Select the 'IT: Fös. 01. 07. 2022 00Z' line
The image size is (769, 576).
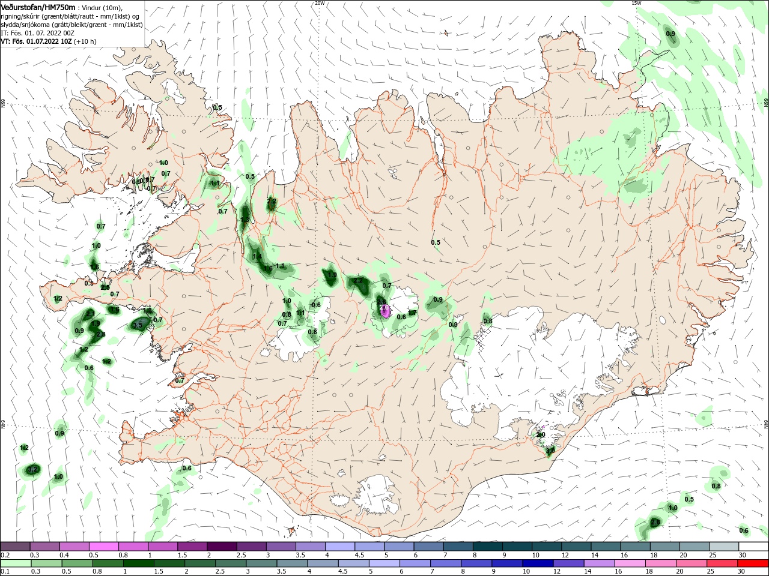[x=37, y=33]
